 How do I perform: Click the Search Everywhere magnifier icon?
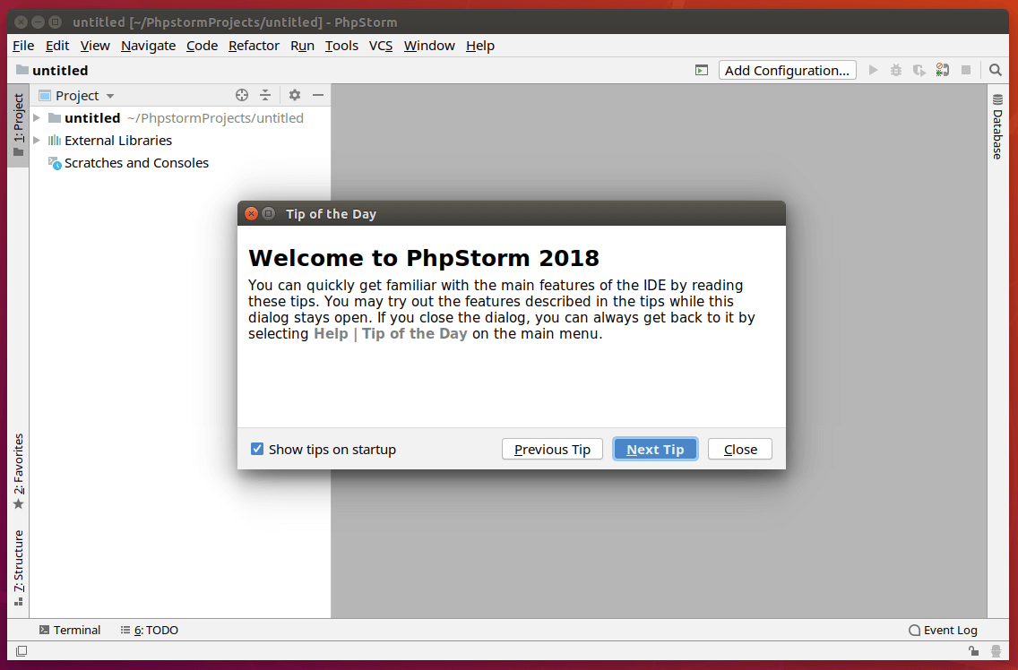tap(995, 70)
